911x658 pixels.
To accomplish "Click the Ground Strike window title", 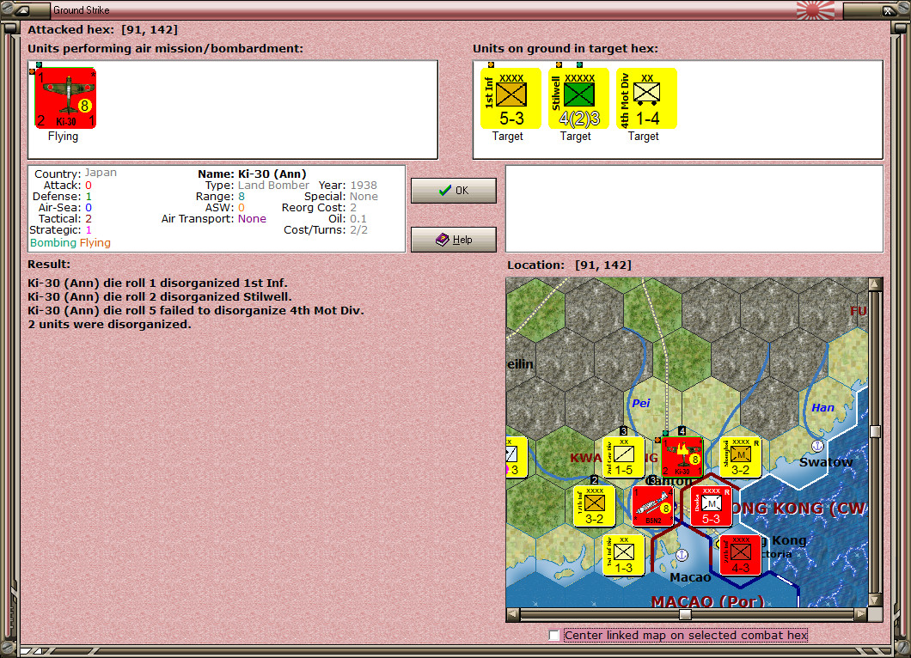I will click(x=82, y=9).
